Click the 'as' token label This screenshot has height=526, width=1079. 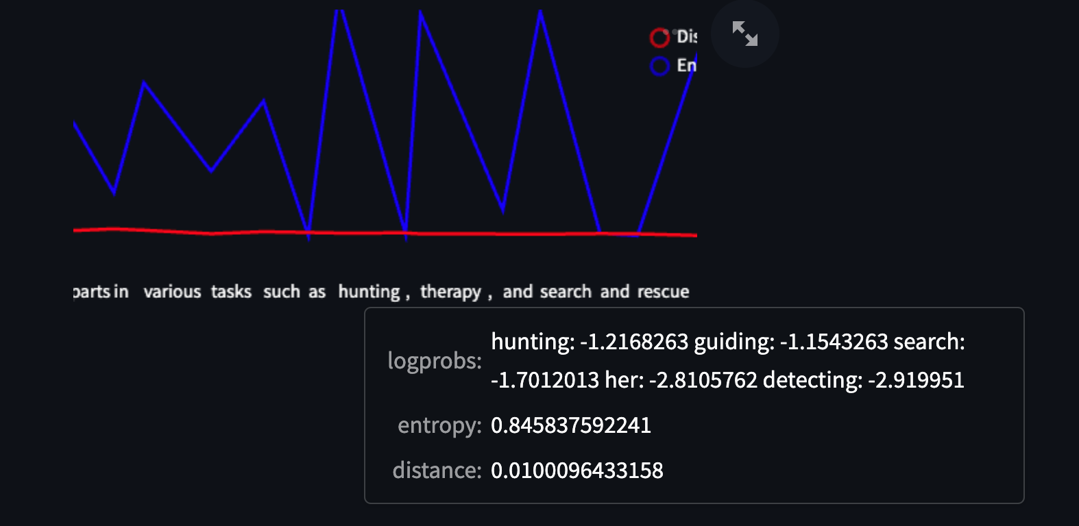pos(317,292)
